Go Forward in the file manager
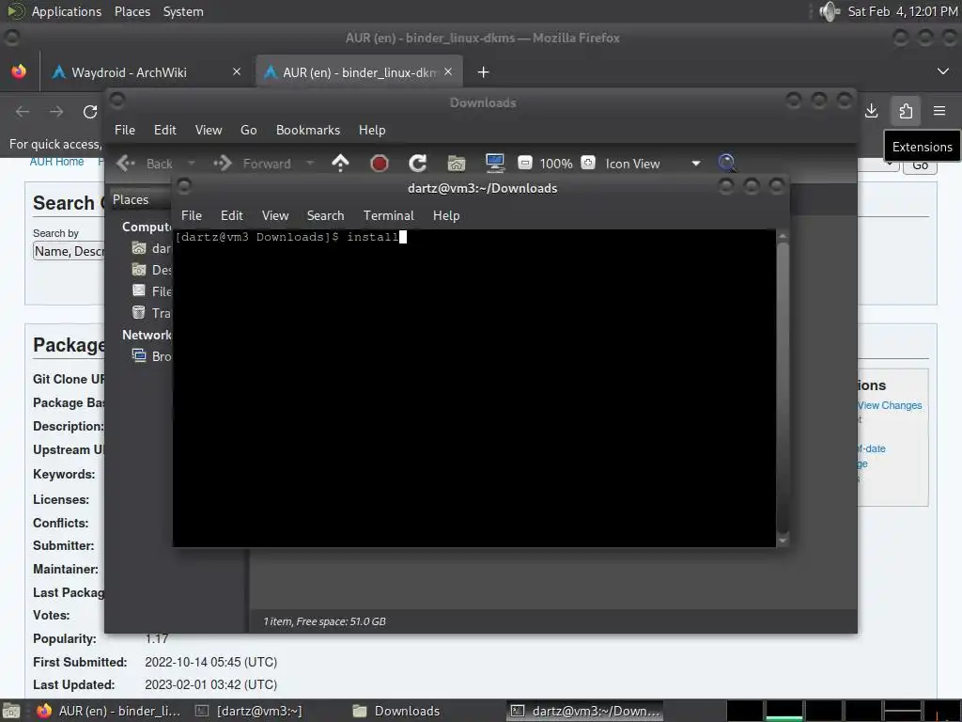Screen dimensions: 962x722 [252, 164]
